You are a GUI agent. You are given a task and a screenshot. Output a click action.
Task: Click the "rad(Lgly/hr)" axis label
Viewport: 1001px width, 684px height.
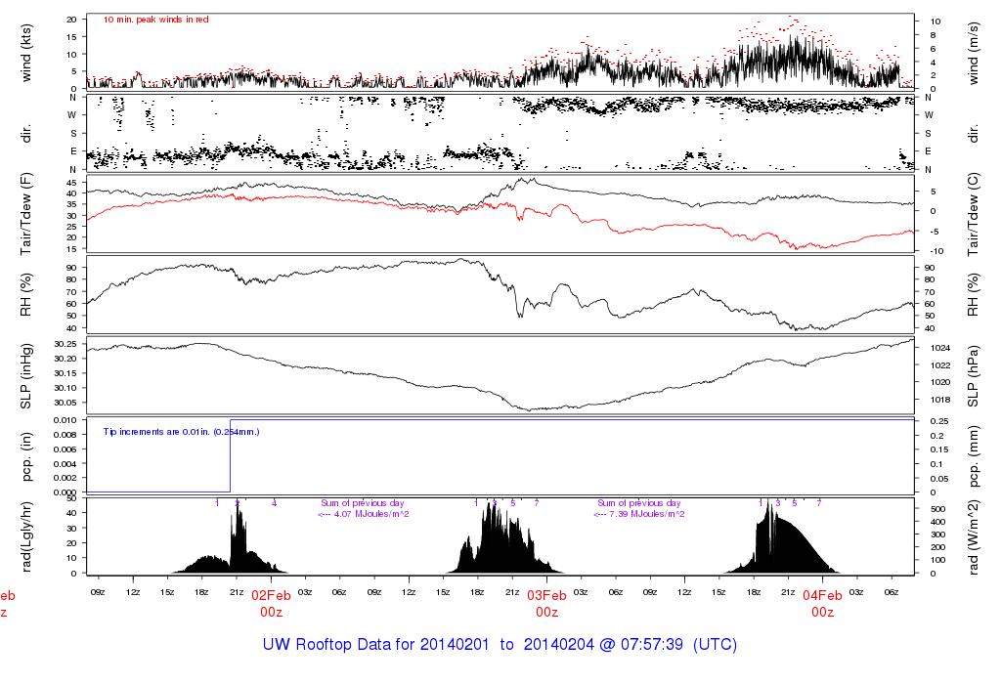tap(26, 536)
